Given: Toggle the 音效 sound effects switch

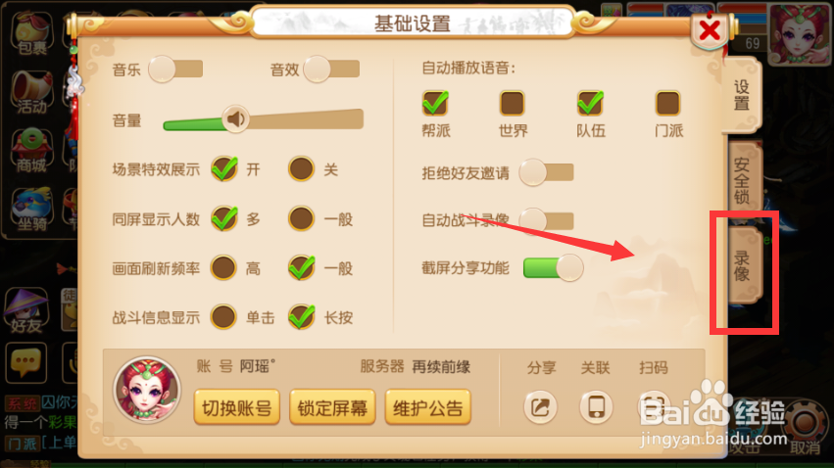Looking at the screenshot, I should pos(331,70).
